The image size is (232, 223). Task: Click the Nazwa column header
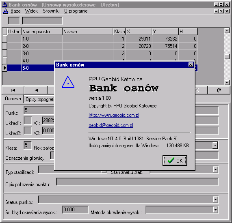(88, 32)
